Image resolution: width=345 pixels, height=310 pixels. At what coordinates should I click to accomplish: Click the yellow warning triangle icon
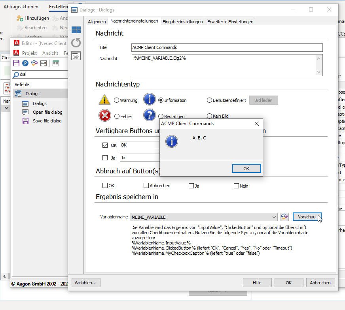(104, 100)
